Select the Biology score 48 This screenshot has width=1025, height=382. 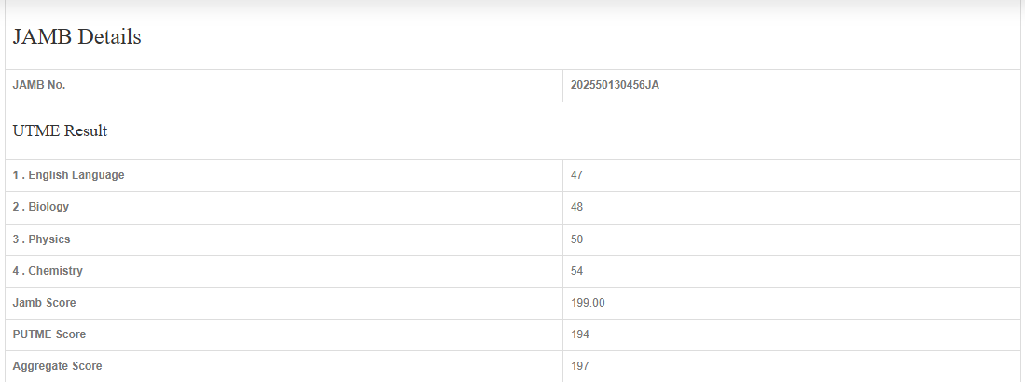(577, 207)
